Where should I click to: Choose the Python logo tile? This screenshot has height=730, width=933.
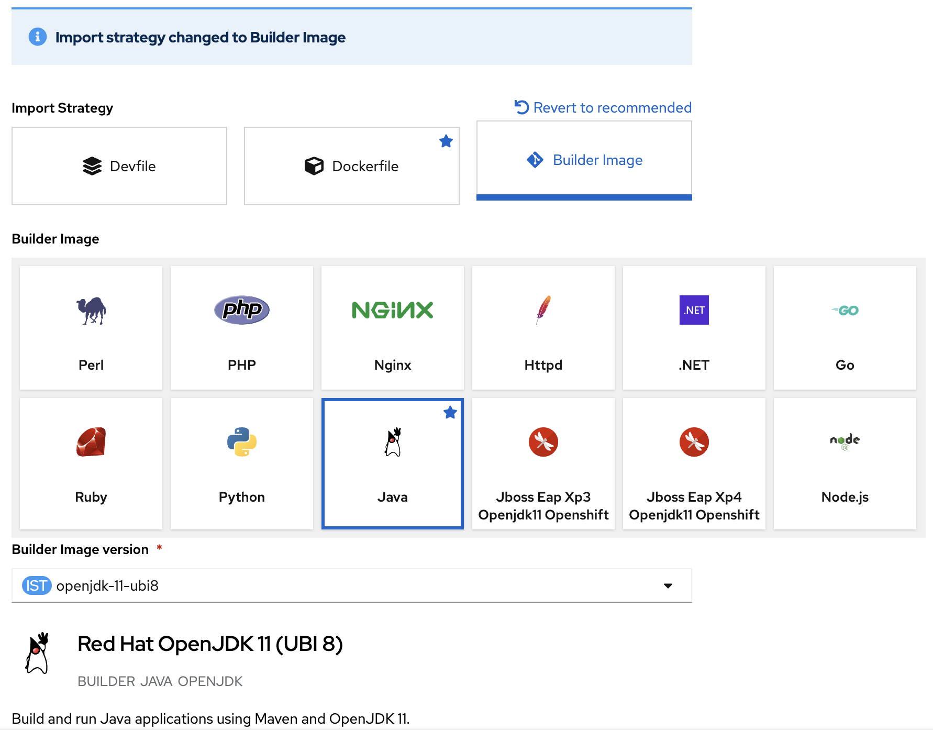click(x=241, y=442)
